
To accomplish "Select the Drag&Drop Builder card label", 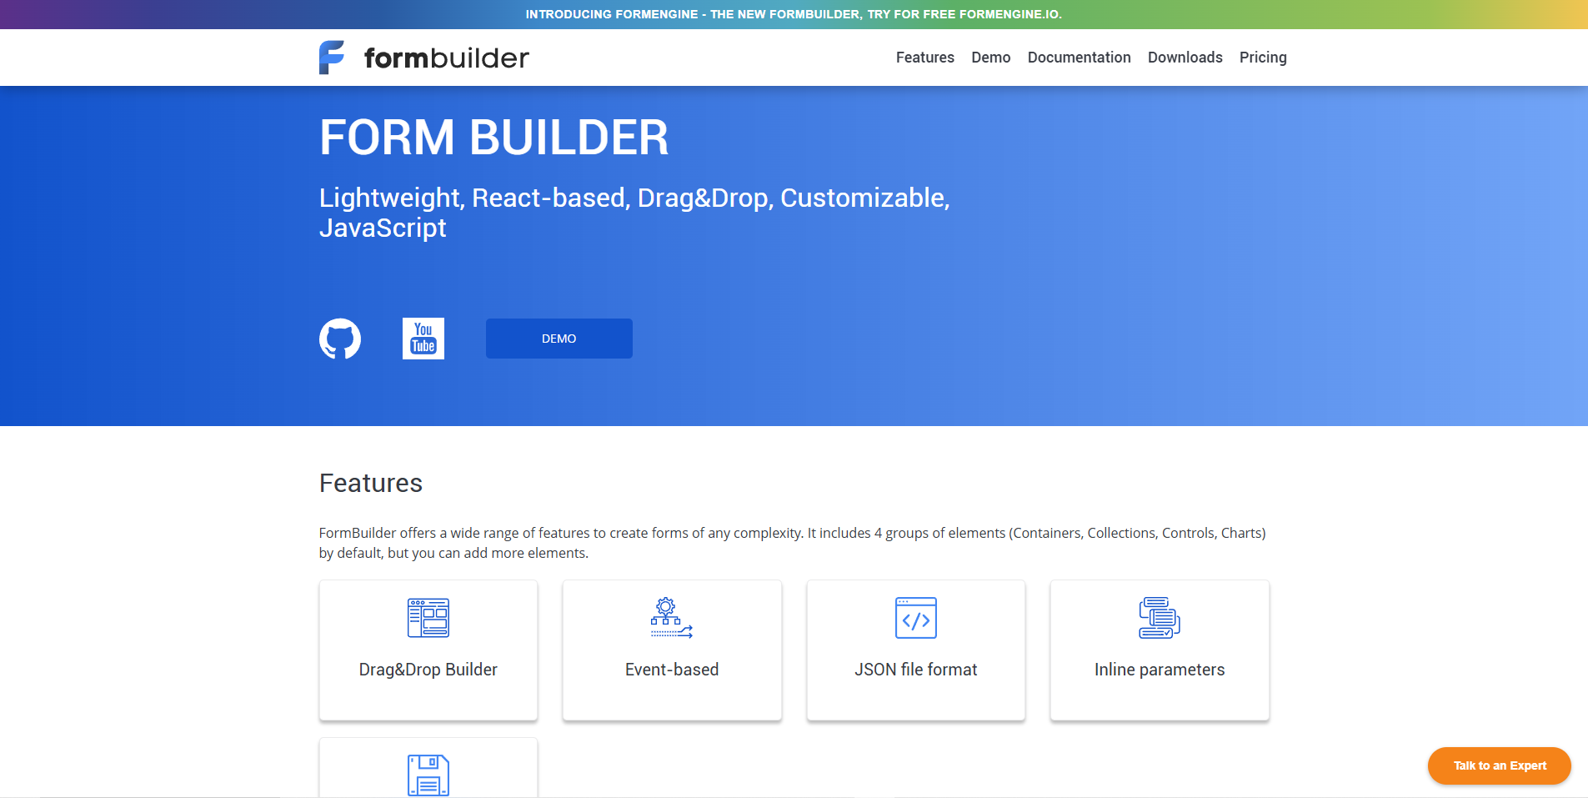I will pos(428,670).
